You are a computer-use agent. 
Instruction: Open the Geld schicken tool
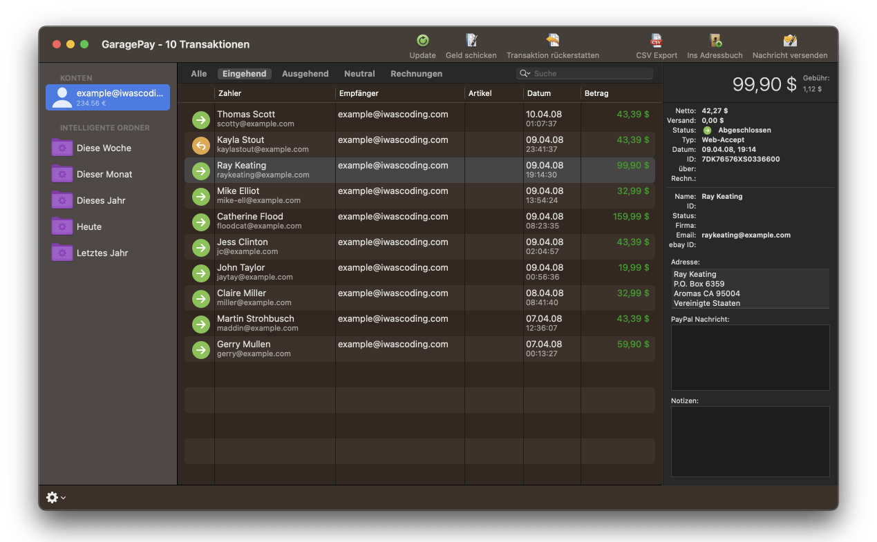tap(471, 41)
